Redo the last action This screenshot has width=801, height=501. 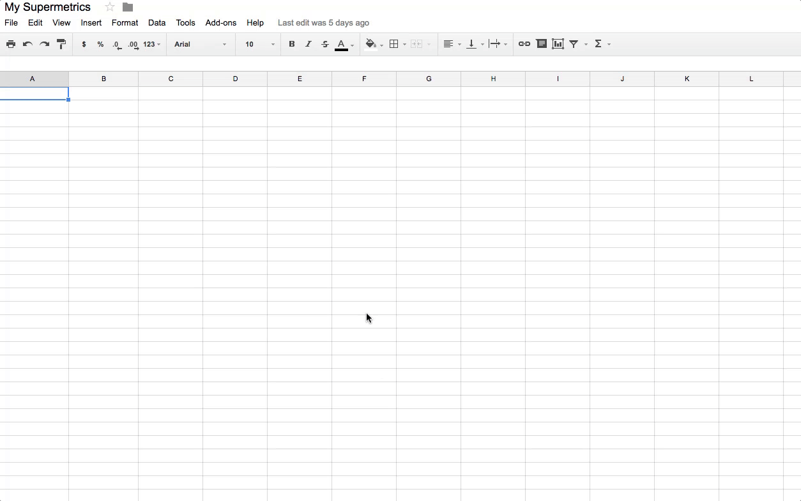44,44
